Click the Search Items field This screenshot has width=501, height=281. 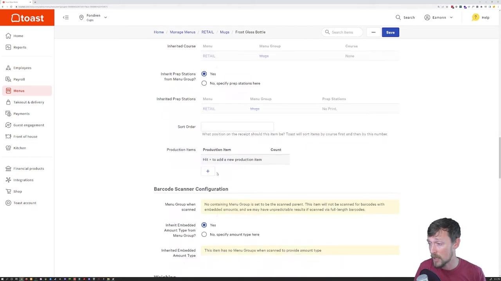click(342, 32)
